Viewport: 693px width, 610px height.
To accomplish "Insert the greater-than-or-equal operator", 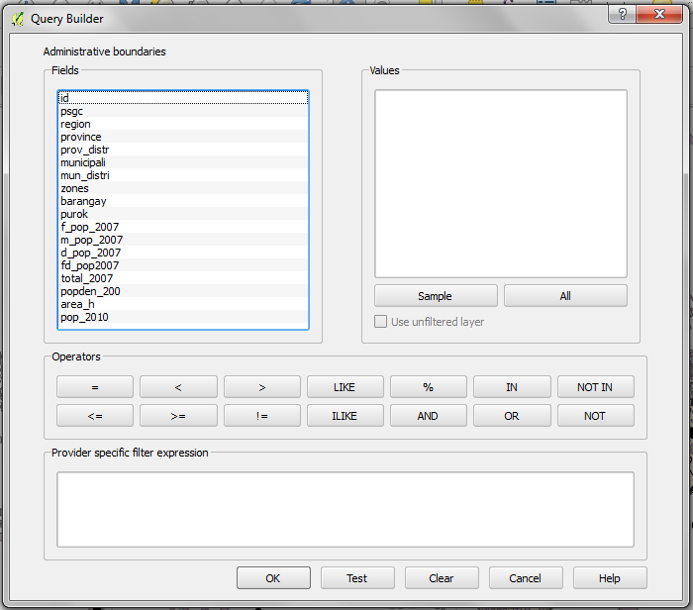I will pyautogui.click(x=178, y=416).
